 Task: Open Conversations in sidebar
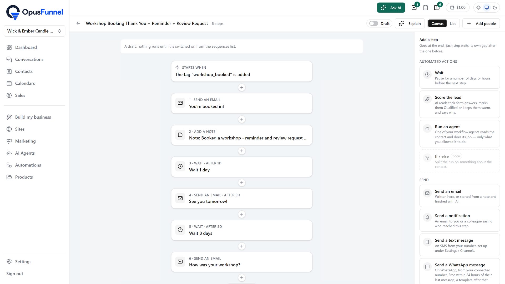[x=34, y=59]
